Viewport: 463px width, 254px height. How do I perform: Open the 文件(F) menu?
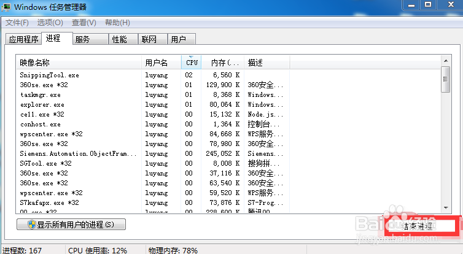17,23
